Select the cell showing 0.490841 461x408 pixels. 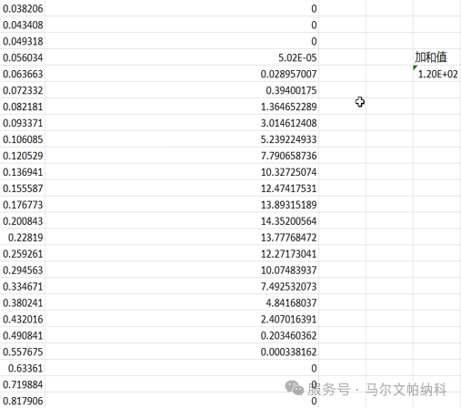23,336
